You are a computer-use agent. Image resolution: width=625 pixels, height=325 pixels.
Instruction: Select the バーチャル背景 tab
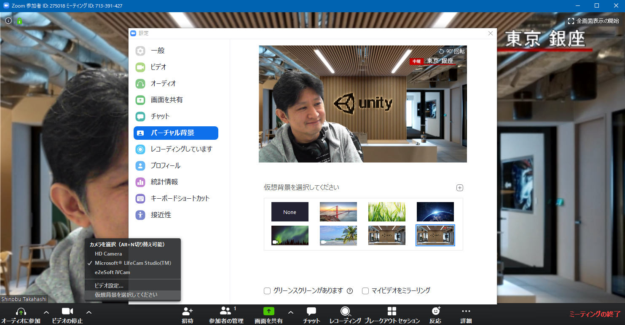tap(176, 133)
